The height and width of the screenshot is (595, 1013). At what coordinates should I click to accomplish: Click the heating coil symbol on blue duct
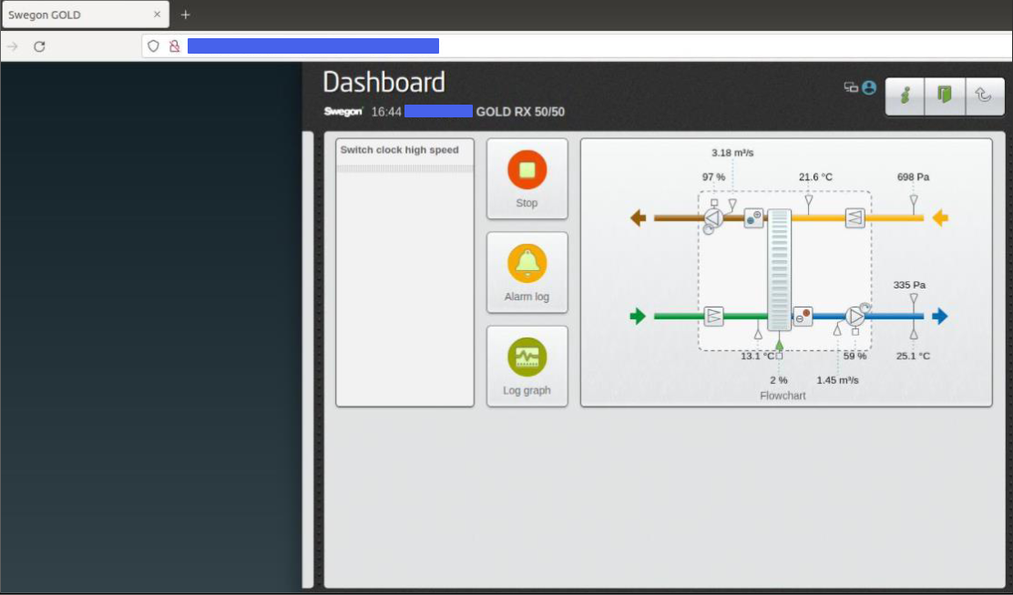[x=803, y=317]
